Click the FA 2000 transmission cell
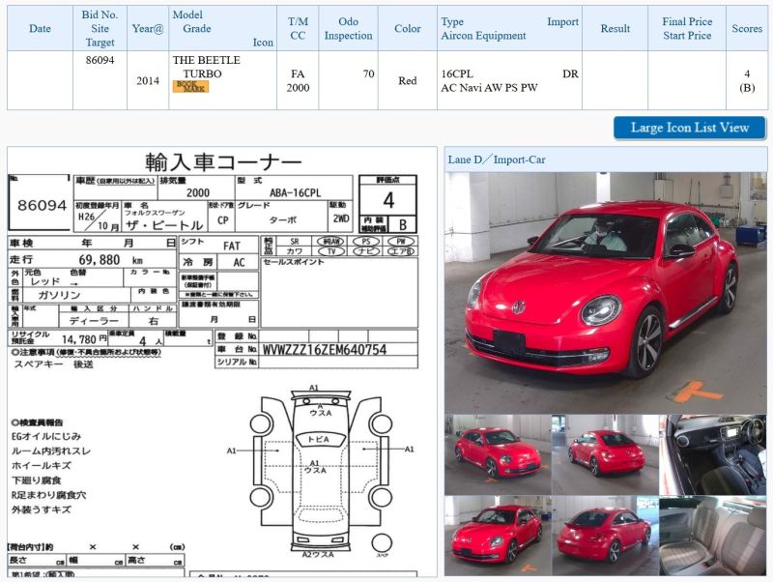This screenshot has height=582, width=773. 298,81
